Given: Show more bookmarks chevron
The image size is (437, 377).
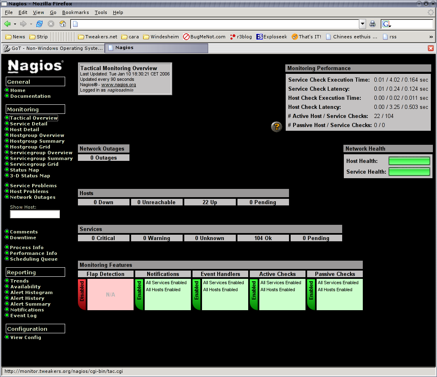Looking at the screenshot, I should tap(431, 37).
